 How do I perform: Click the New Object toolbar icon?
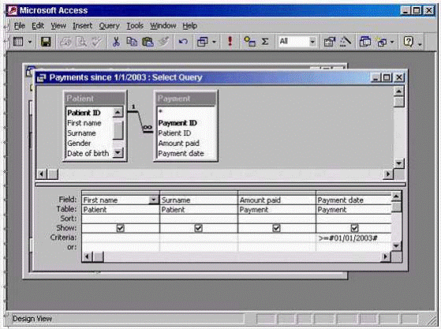pos(382,42)
